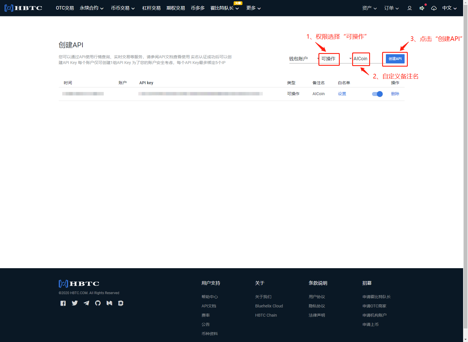The width and height of the screenshot is (468, 342).
Task: Open Bluehelix Cloud footer link
Action: coord(269,306)
